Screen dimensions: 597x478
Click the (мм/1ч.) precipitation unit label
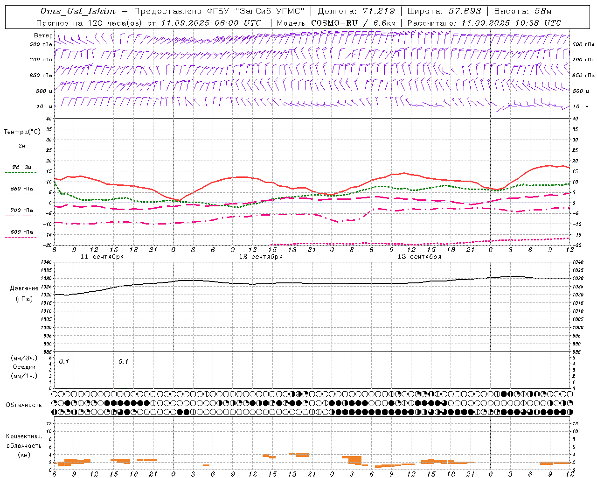tap(24, 376)
